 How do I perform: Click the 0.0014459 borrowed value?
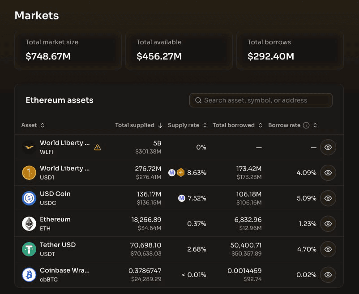244,271
